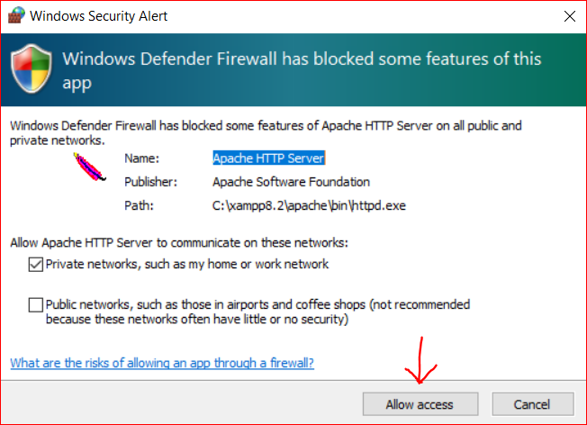Open the firewall risks help link
This screenshot has height=425, width=587.
point(161,363)
